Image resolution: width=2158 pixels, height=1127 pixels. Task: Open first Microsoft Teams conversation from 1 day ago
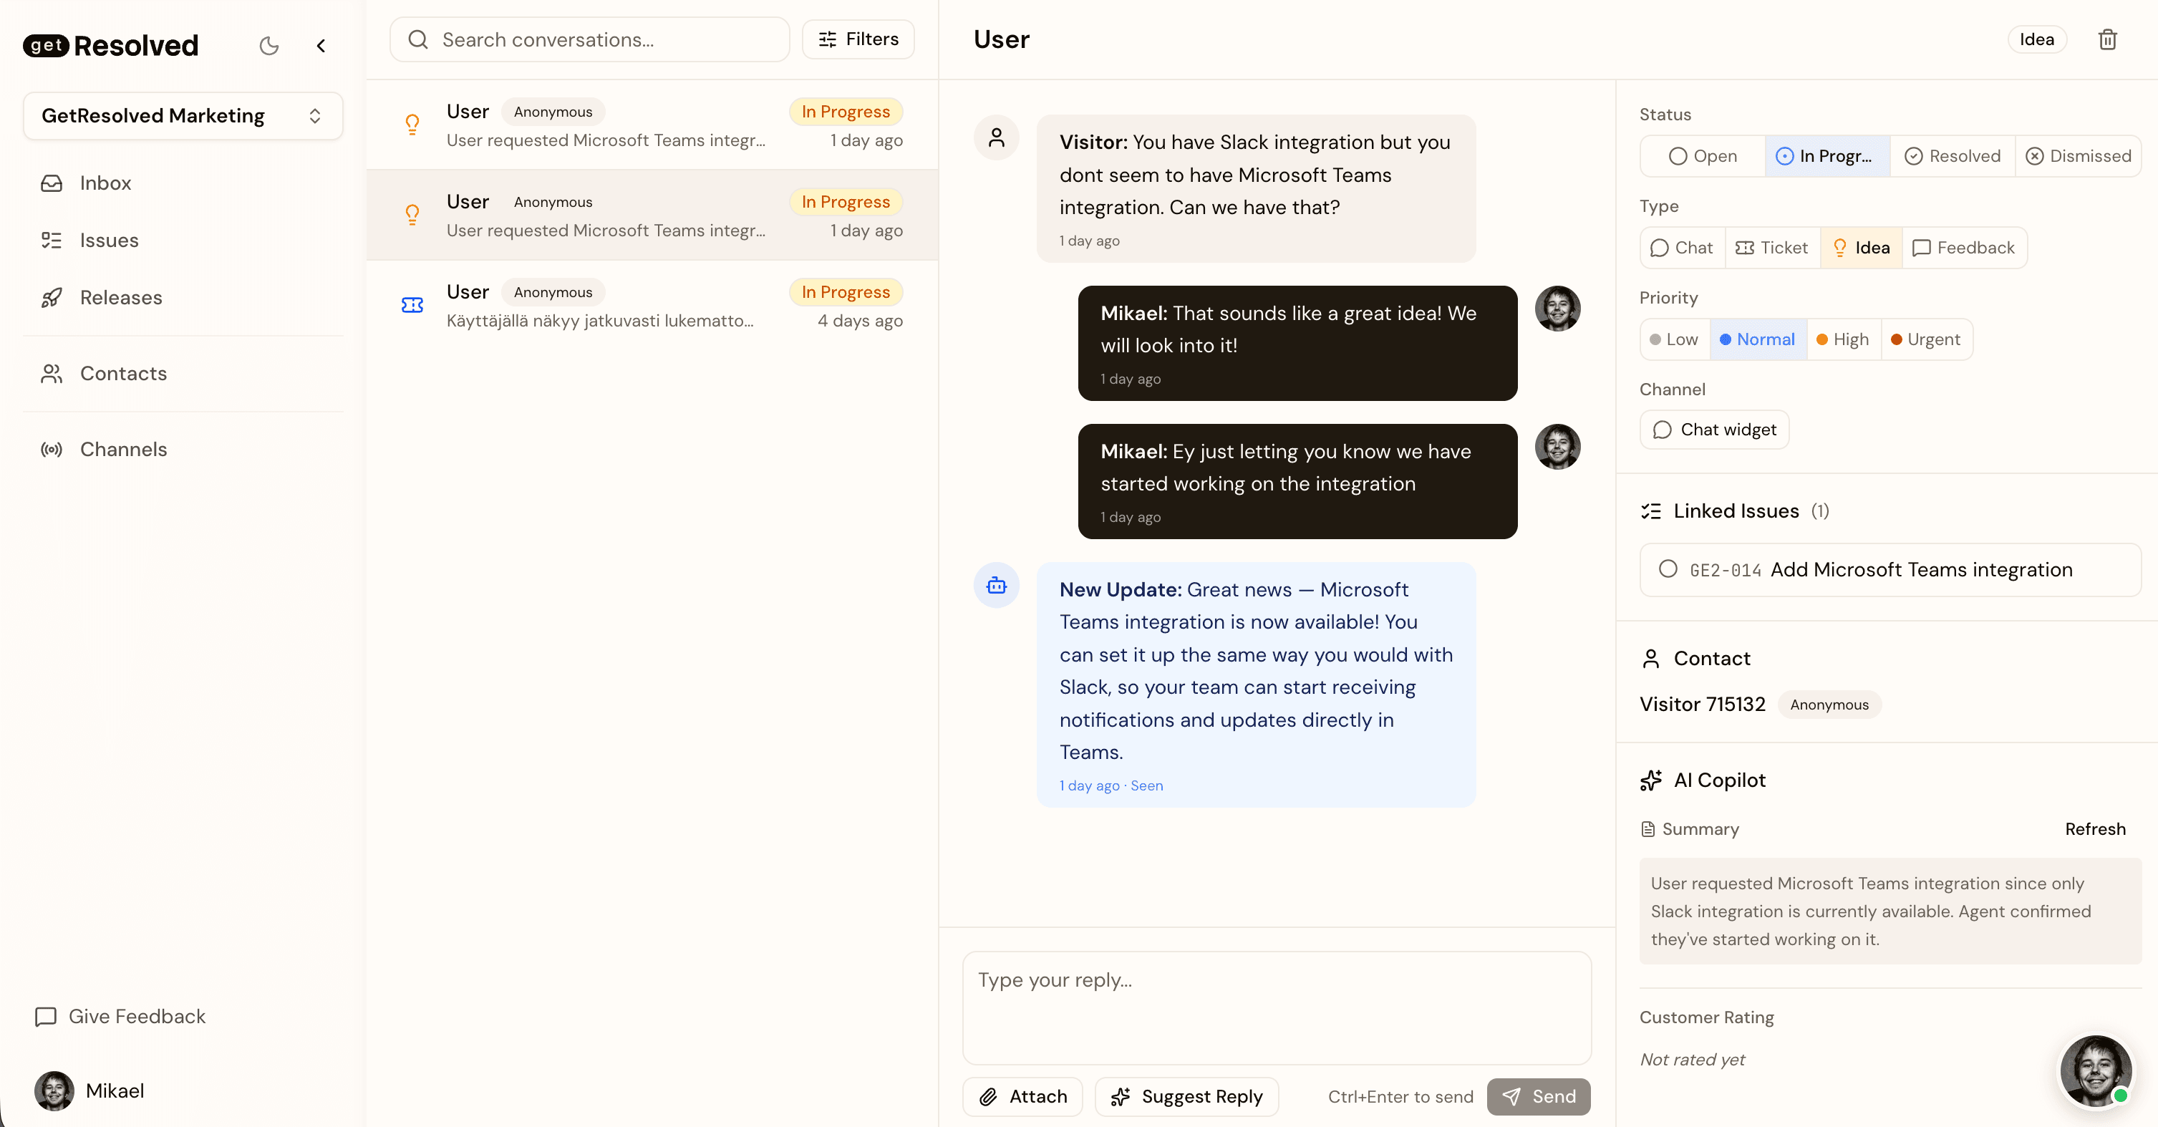(x=652, y=125)
